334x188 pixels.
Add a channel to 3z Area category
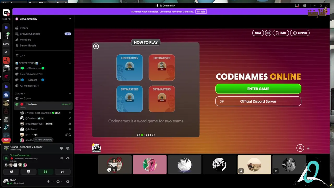point(70,93)
